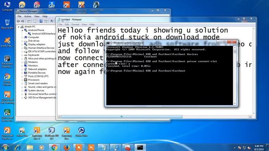Click the avast desktop shortcut
This screenshot has width=269, height=151.
(x=7, y=42)
